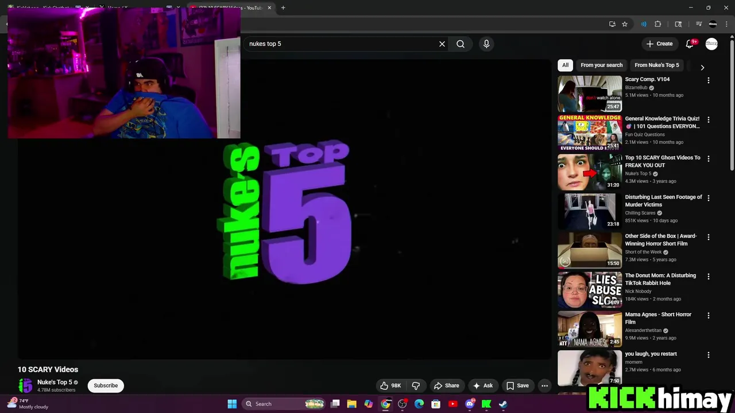The image size is (735, 413).
Task: Open options for Top 10 SCARY Ghost Videos
Action: 708,158
